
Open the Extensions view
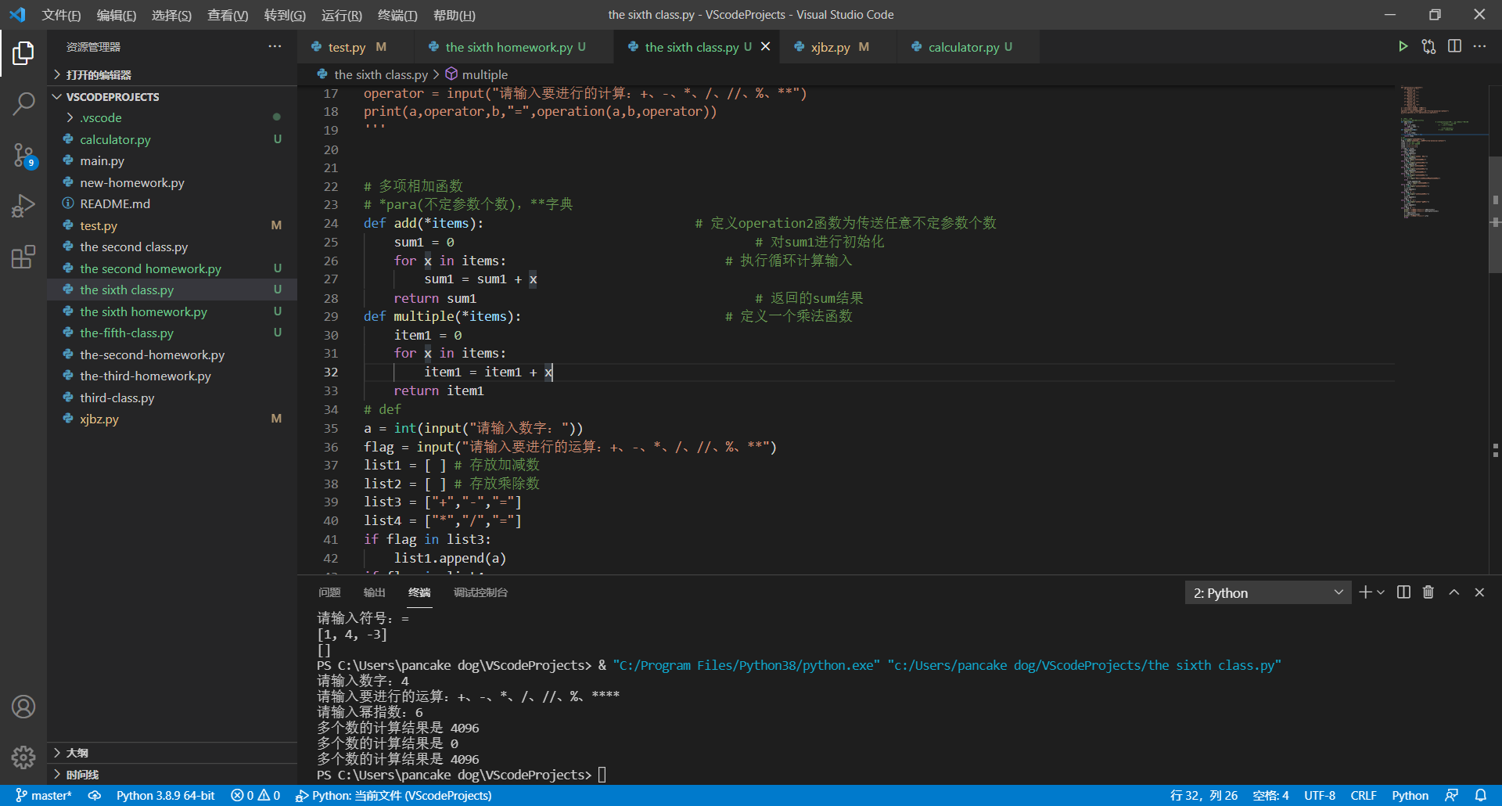23,257
